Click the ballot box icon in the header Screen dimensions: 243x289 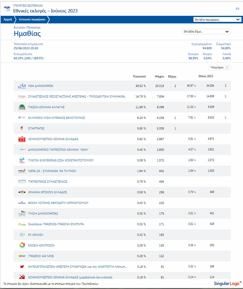pyautogui.click(x=6, y=9)
